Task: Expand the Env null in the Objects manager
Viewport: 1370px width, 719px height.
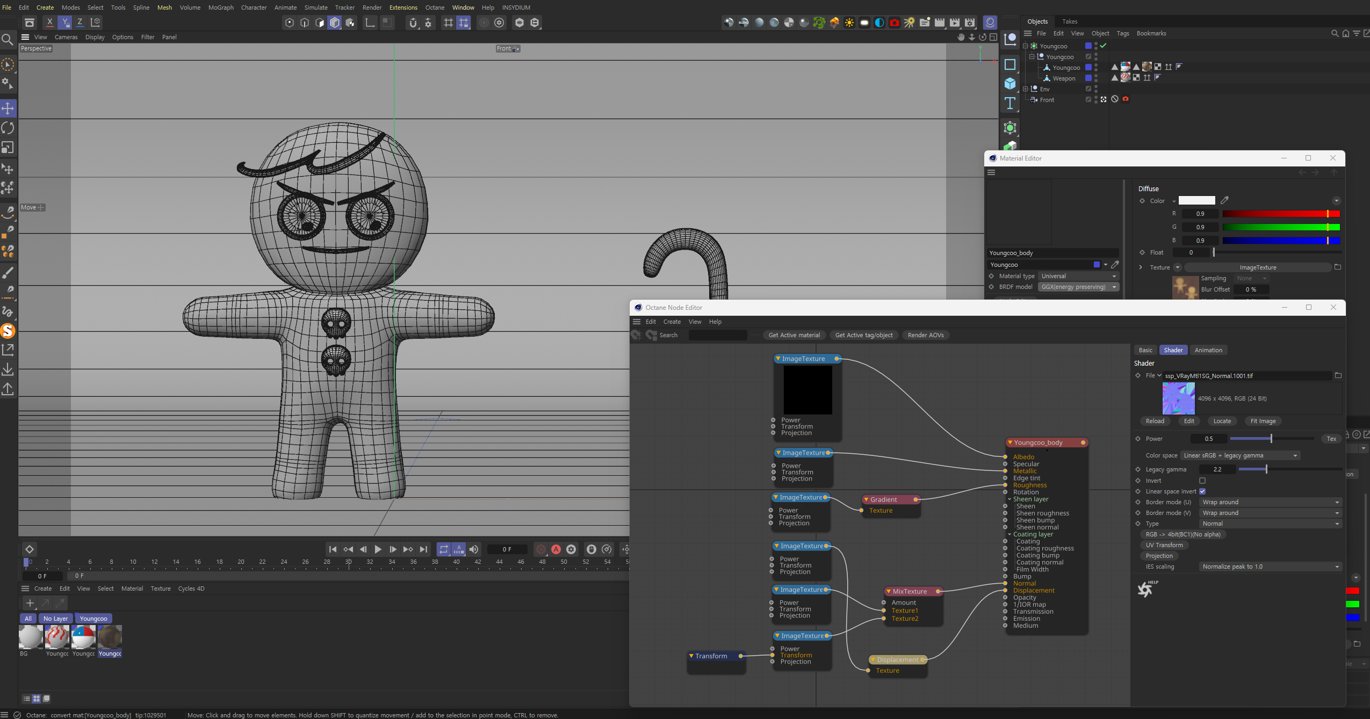Action: coord(1026,89)
